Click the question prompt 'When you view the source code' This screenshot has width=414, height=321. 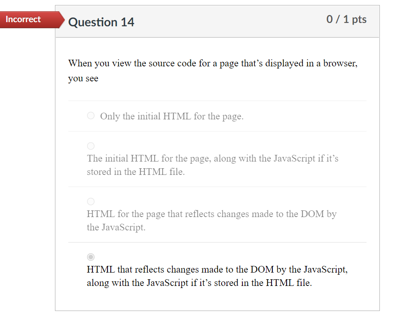(213, 71)
